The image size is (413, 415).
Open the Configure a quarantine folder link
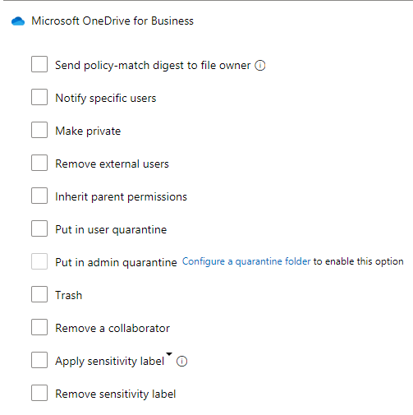(246, 261)
